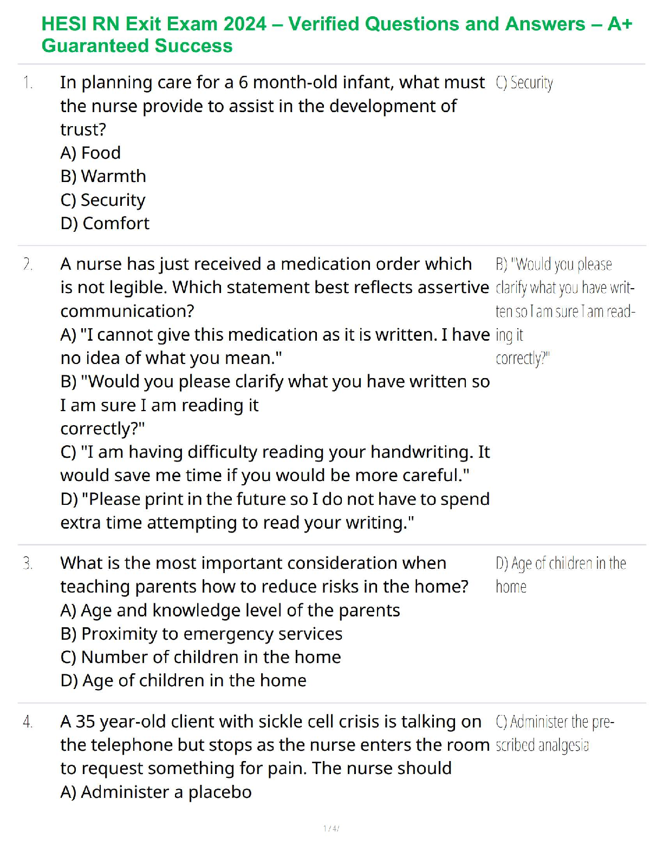663x858 pixels.
Task: Choose option C) Security in question 1
Action: tap(103, 200)
